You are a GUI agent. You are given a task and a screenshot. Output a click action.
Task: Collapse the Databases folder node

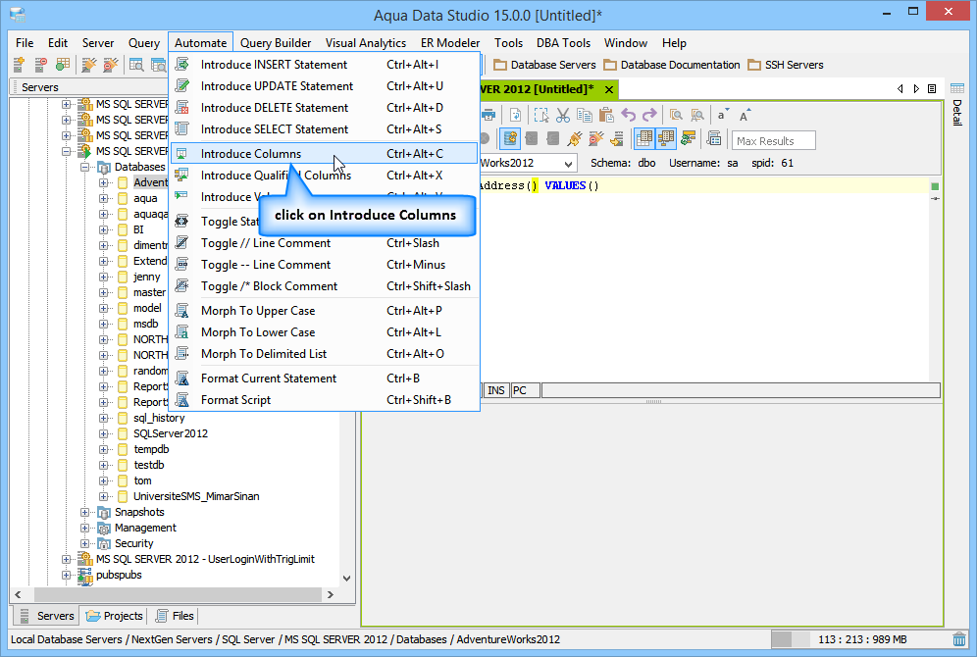point(84,168)
